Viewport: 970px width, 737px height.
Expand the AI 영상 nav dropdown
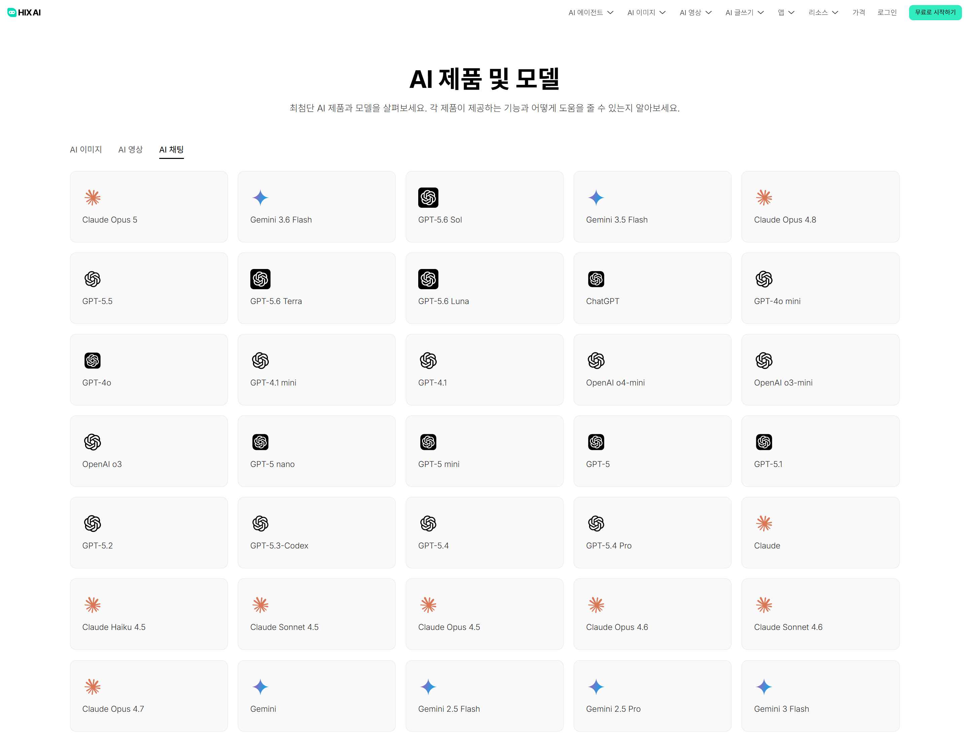click(x=695, y=12)
